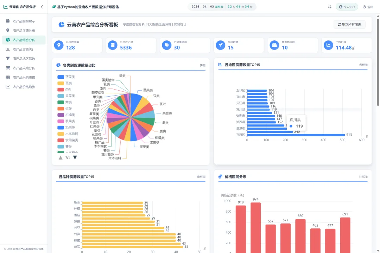
Task: Click the 藻类植物 label on pie chart
Action: point(108,80)
